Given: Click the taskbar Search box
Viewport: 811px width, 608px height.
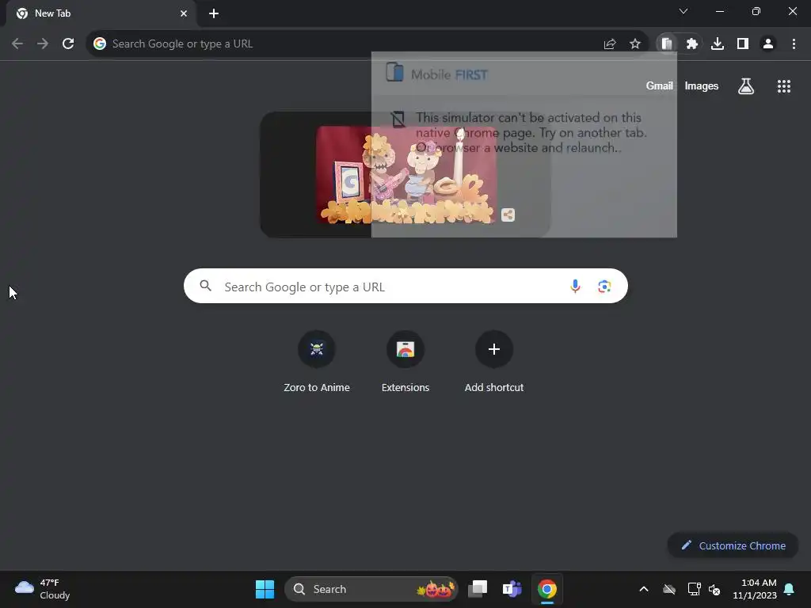Looking at the screenshot, I should point(371,589).
